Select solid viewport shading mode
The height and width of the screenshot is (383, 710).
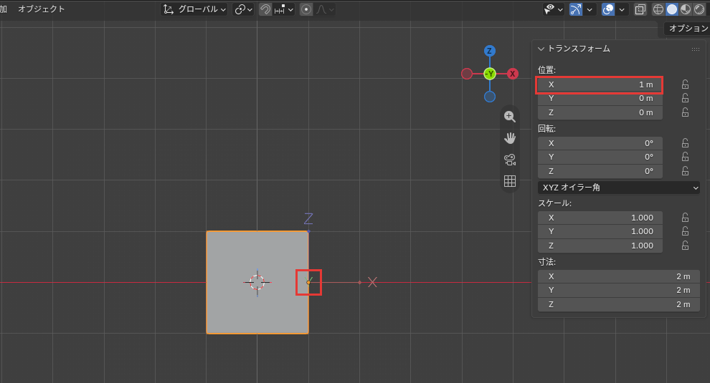point(672,9)
